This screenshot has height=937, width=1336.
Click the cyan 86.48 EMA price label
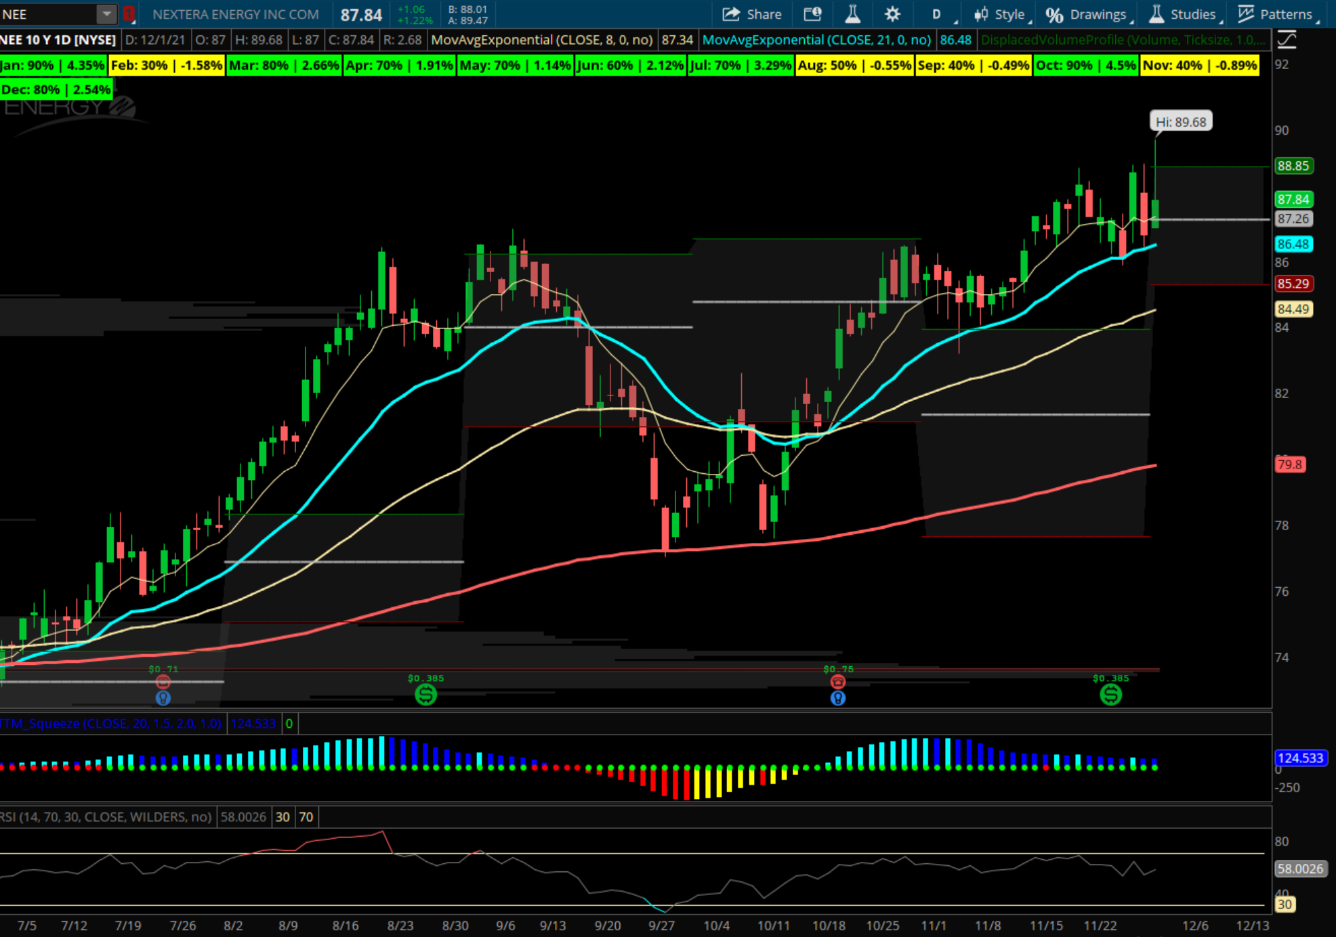click(x=1293, y=244)
